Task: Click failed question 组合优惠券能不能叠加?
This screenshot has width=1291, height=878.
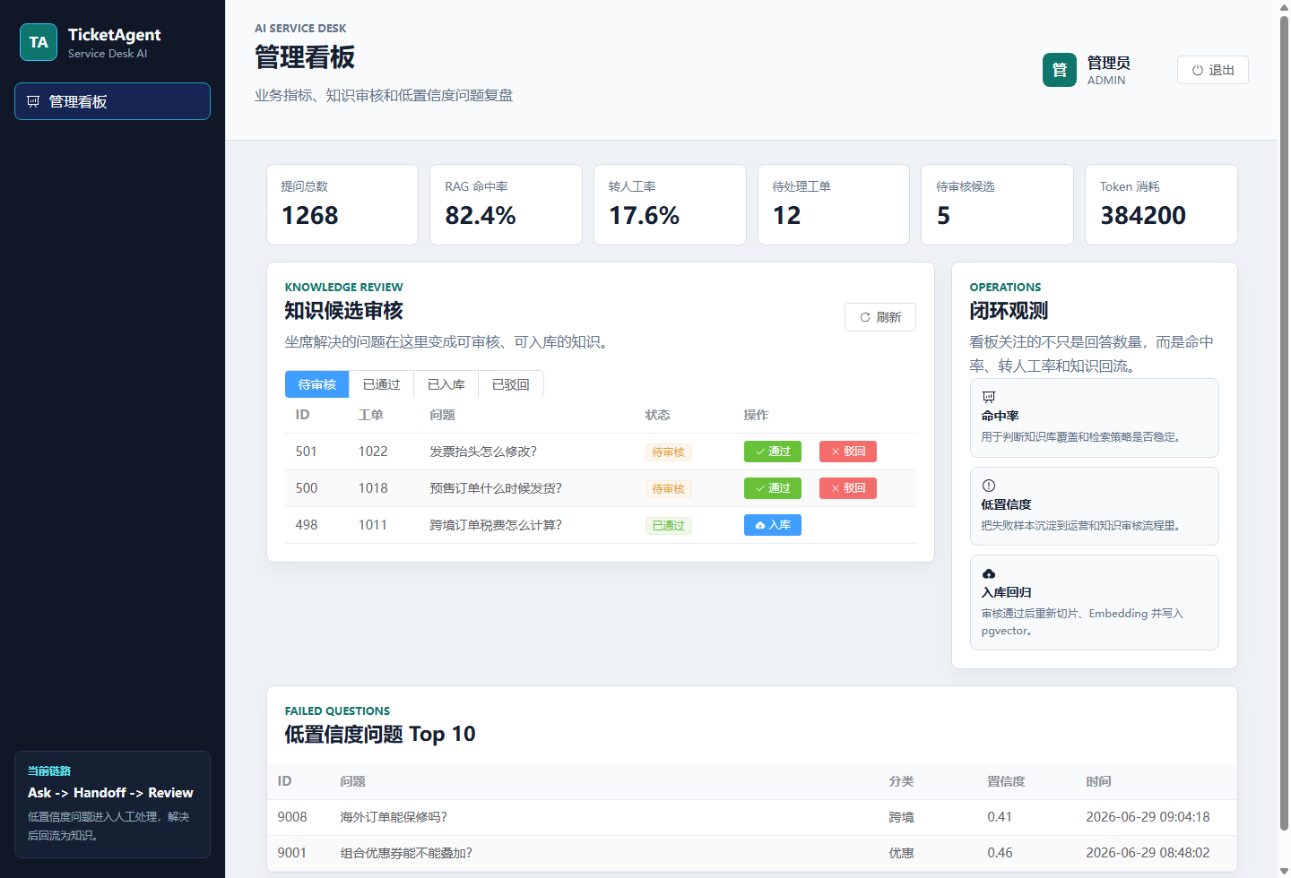Action: click(406, 853)
